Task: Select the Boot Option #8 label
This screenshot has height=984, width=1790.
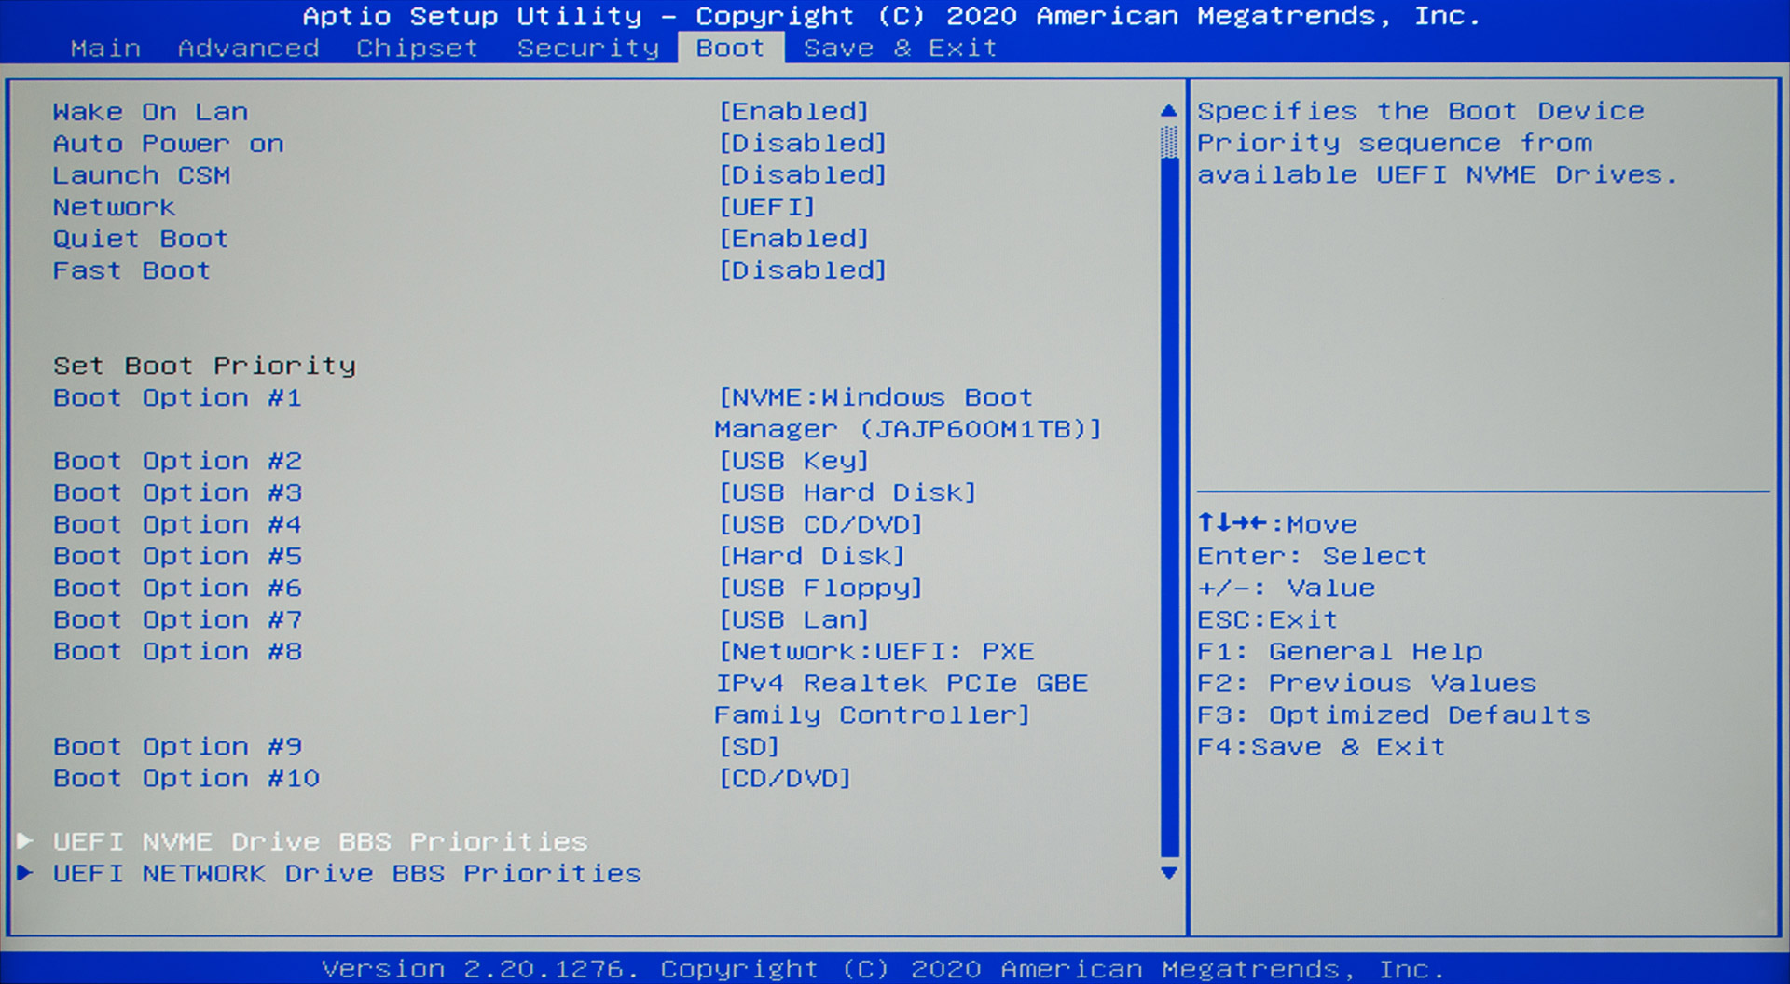Action: tap(177, 651)
